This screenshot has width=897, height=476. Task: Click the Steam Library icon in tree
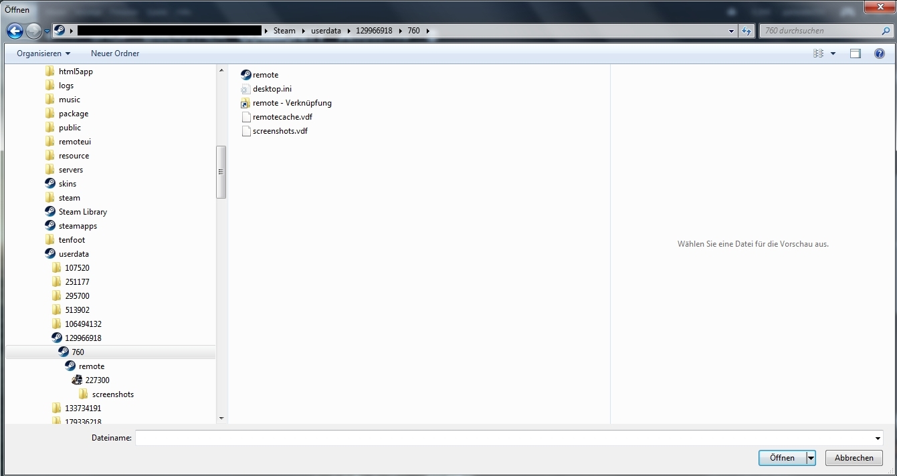(x=50, y=211)
